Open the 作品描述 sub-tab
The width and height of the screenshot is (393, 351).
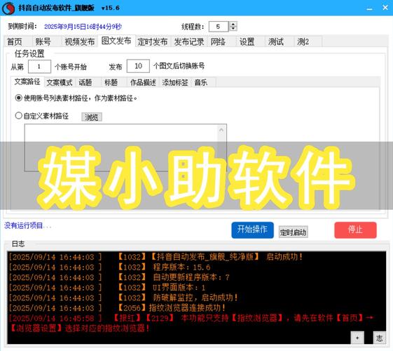(x=143, y=82)
